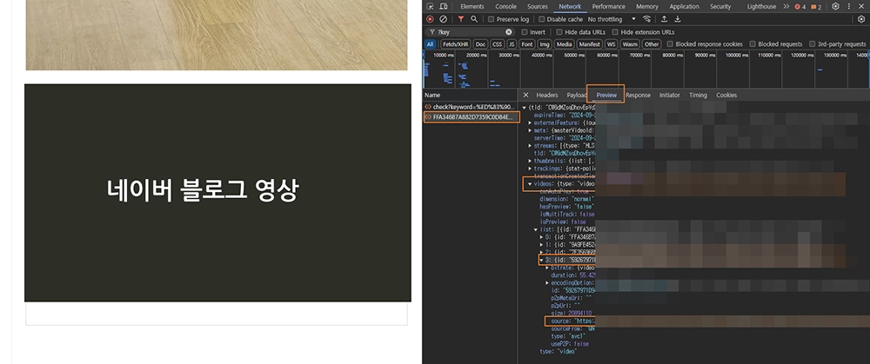The image size is (870, 364).
Task: Expand the bitrate node
Action: tap(547, 268)
